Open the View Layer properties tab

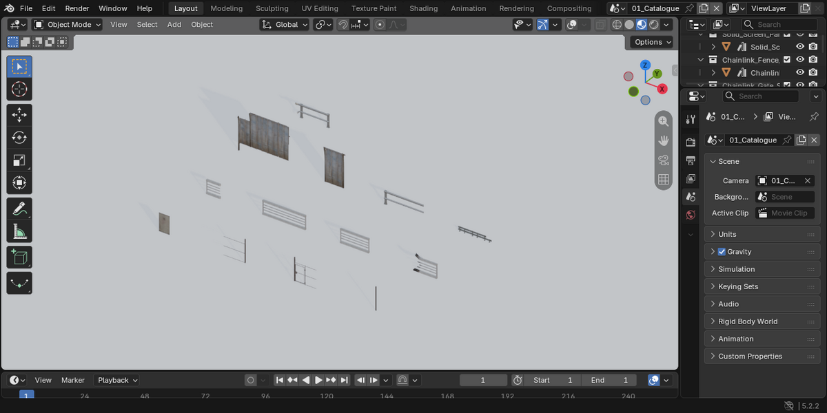691,178
